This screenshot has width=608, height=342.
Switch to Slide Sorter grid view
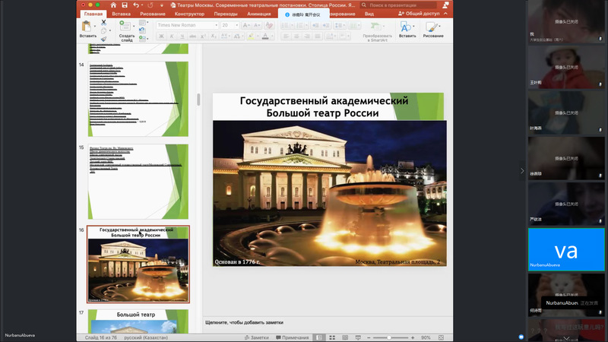[332, 337]
